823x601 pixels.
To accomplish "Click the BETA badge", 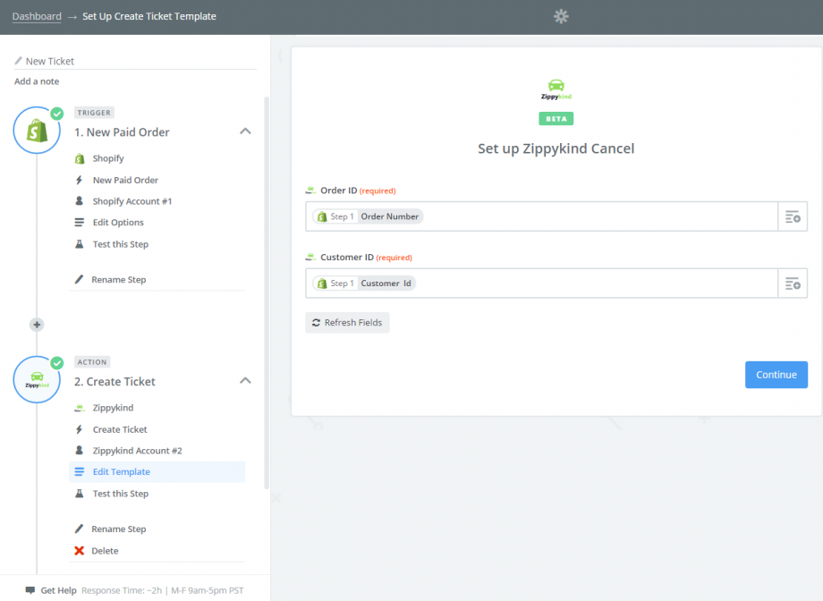I will [x=556, y=119].
